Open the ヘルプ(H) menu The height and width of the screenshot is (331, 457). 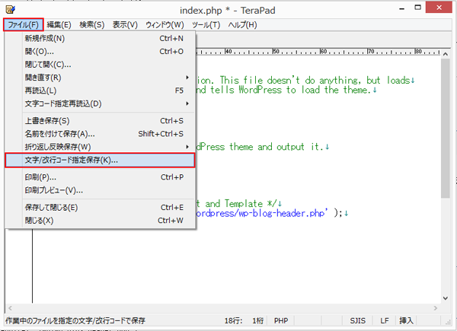242,25
